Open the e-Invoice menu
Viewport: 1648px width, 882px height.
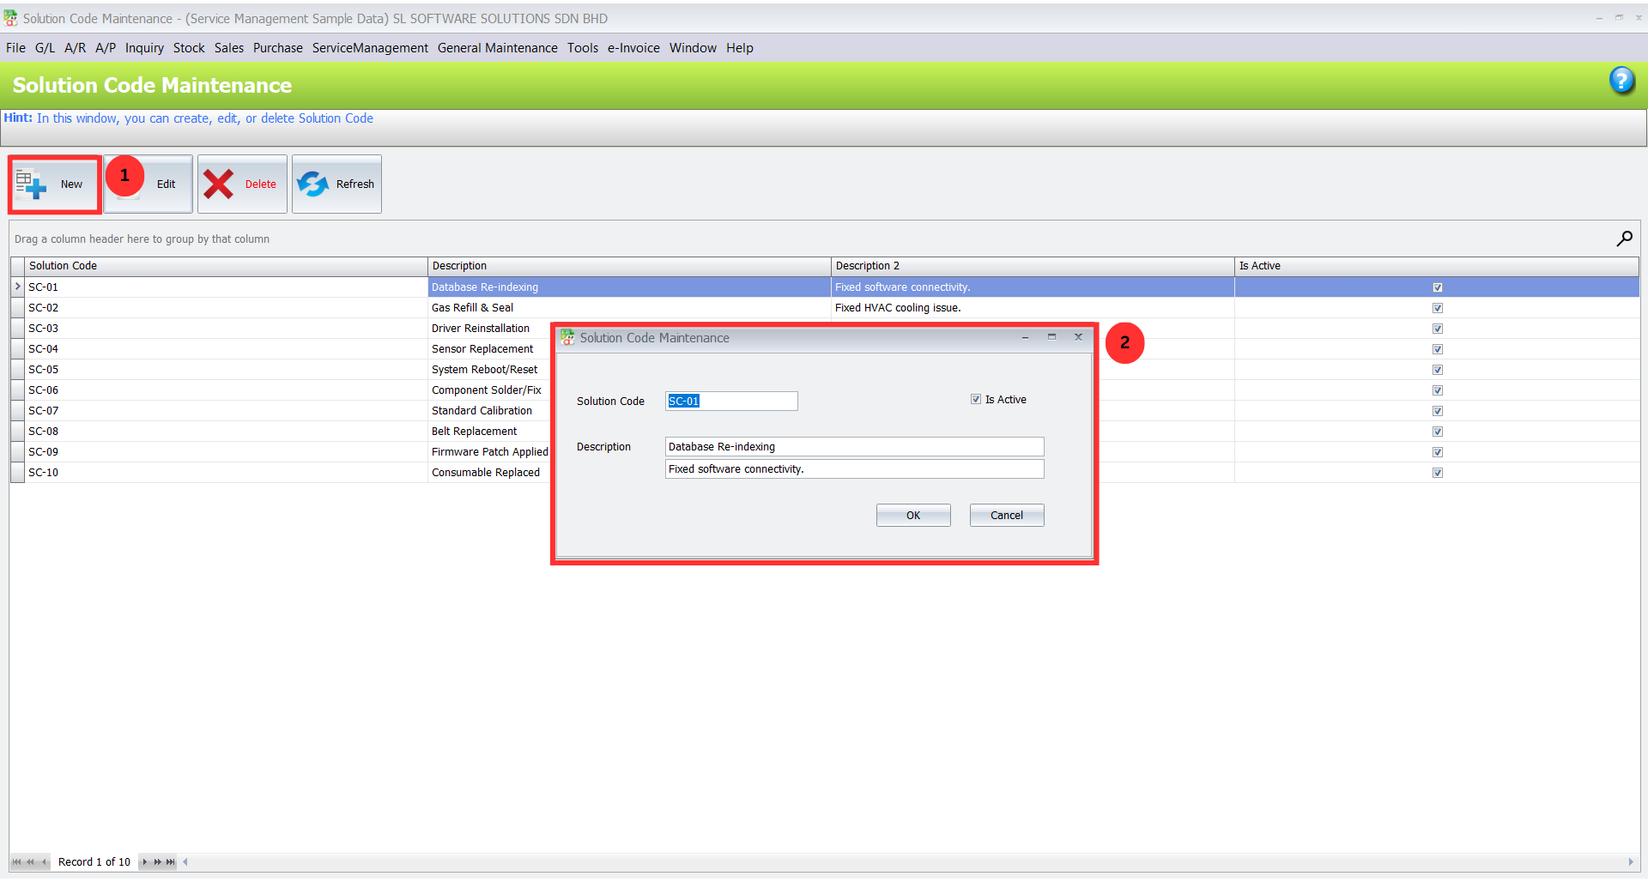[633, 48]
